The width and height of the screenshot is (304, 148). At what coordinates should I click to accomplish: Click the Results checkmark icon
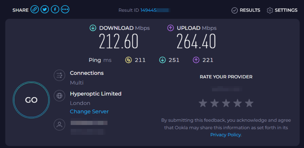tap(235, 10)
